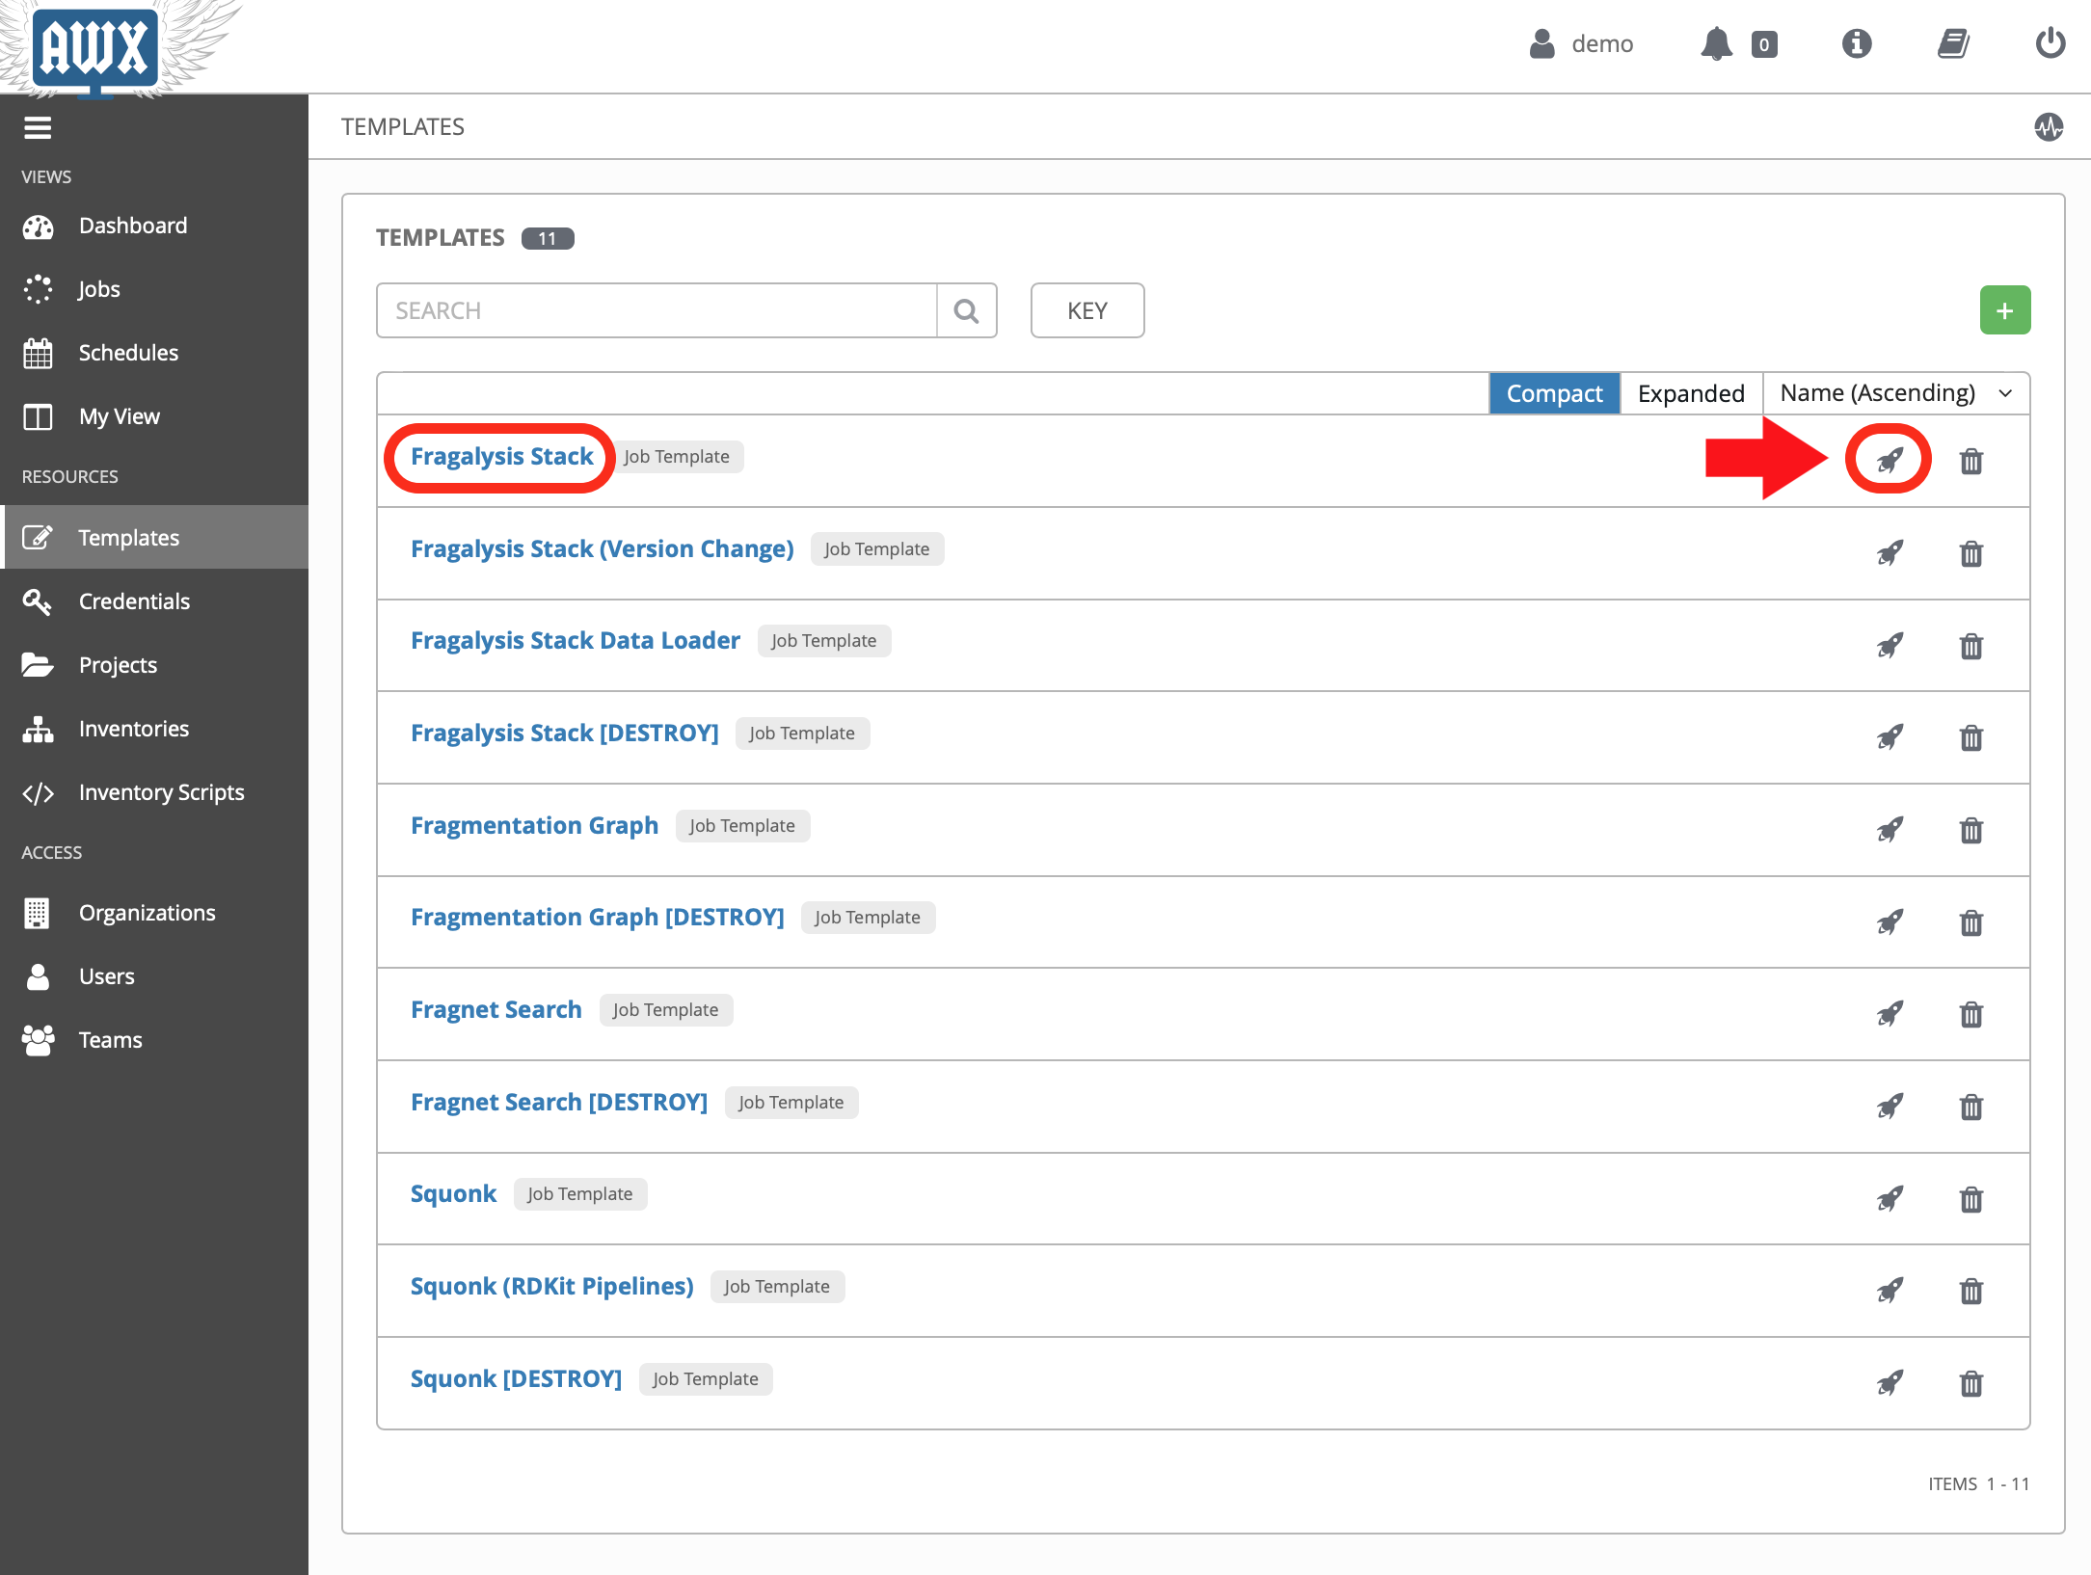Open Teams in sidebar
Viewport: 2091px width, 1575px height.
(x=154, y=1040)
